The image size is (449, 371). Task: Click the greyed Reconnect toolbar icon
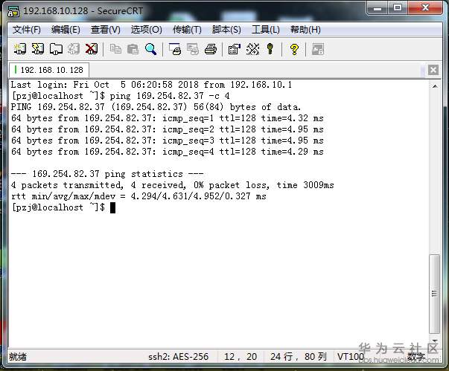point(74,49)
